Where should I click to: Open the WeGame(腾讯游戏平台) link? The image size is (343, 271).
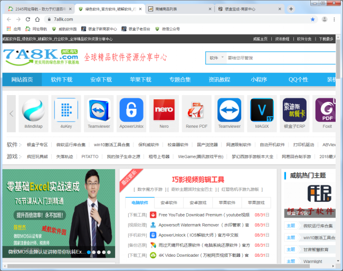[x=201, y=156]
